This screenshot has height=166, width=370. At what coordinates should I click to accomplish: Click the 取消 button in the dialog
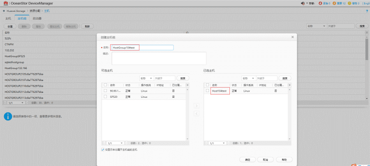[266, 159]
